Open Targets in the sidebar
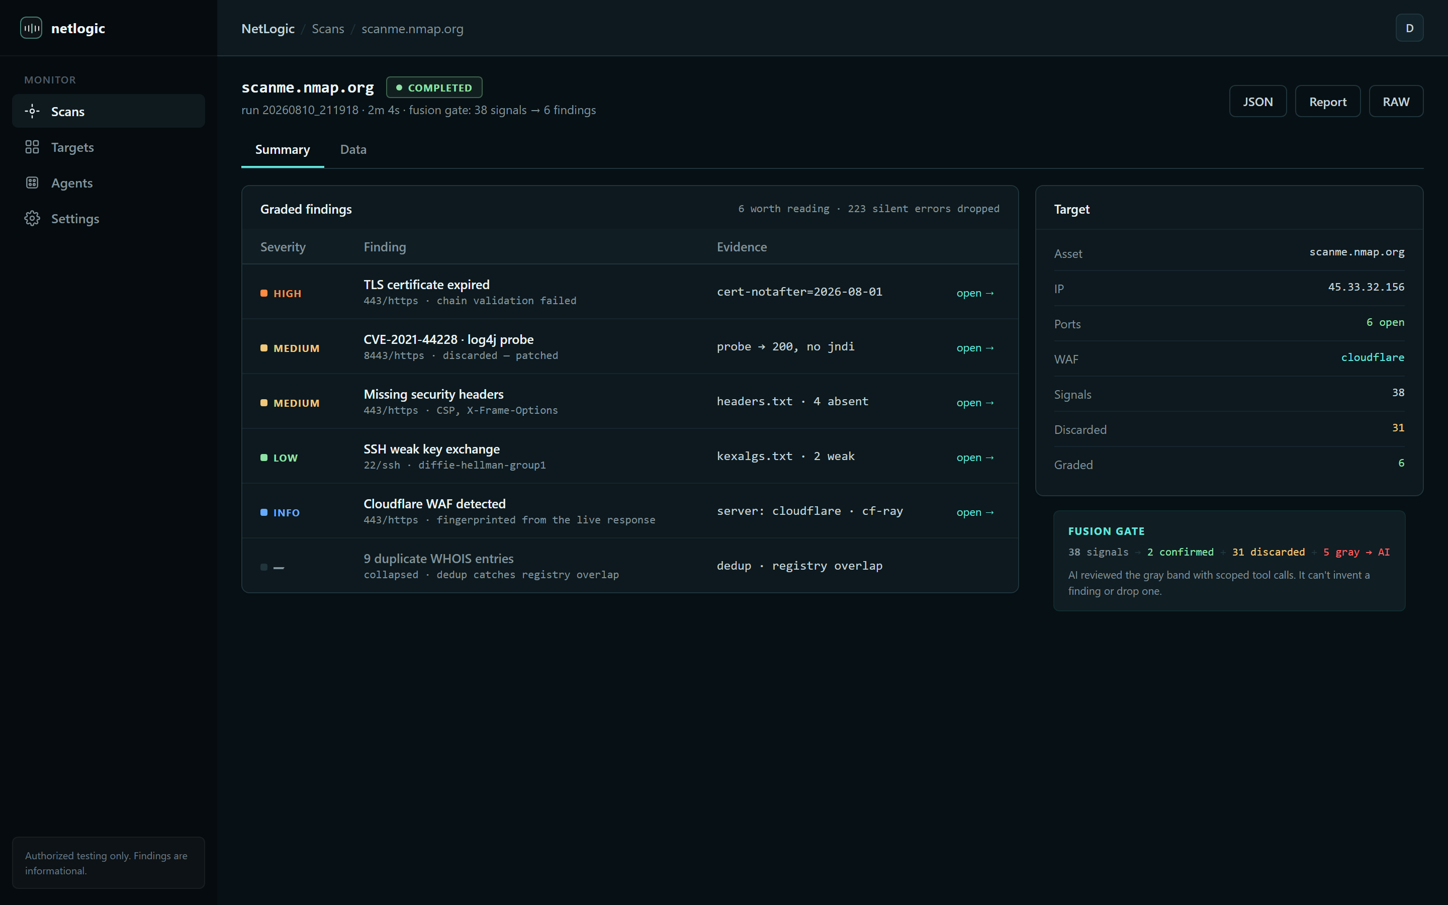This screenshot has height=905, width=1448. 108,147
